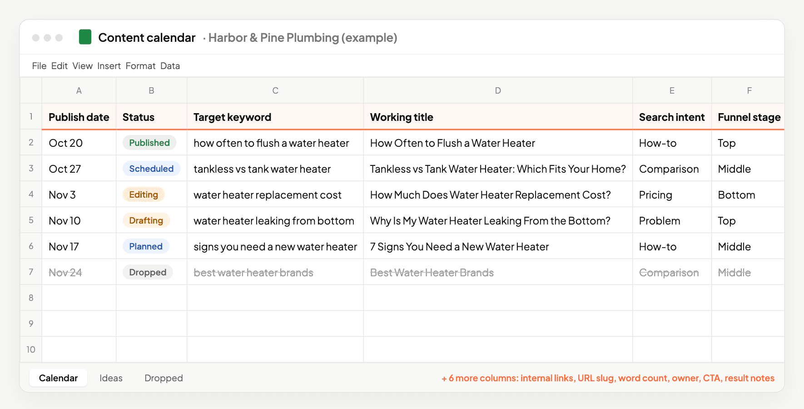Viewport: 804px width, 409px height.
Task: Click the Published status pill
Action: click(149, 143)
